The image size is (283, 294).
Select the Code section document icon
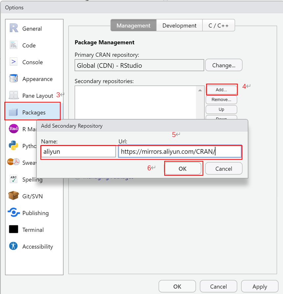(13, 45)
